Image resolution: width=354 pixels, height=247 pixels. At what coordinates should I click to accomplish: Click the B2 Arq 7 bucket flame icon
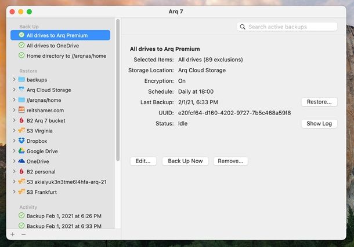tap(21, 120)
